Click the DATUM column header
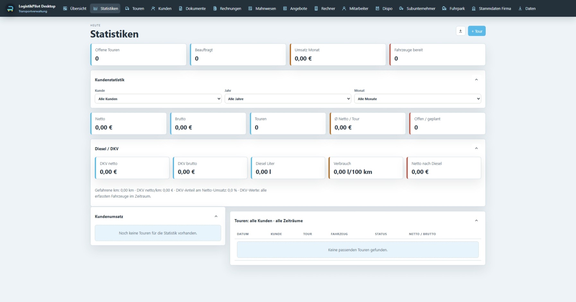Viewport: 576px width, 302px height. [x=243, y=234]
